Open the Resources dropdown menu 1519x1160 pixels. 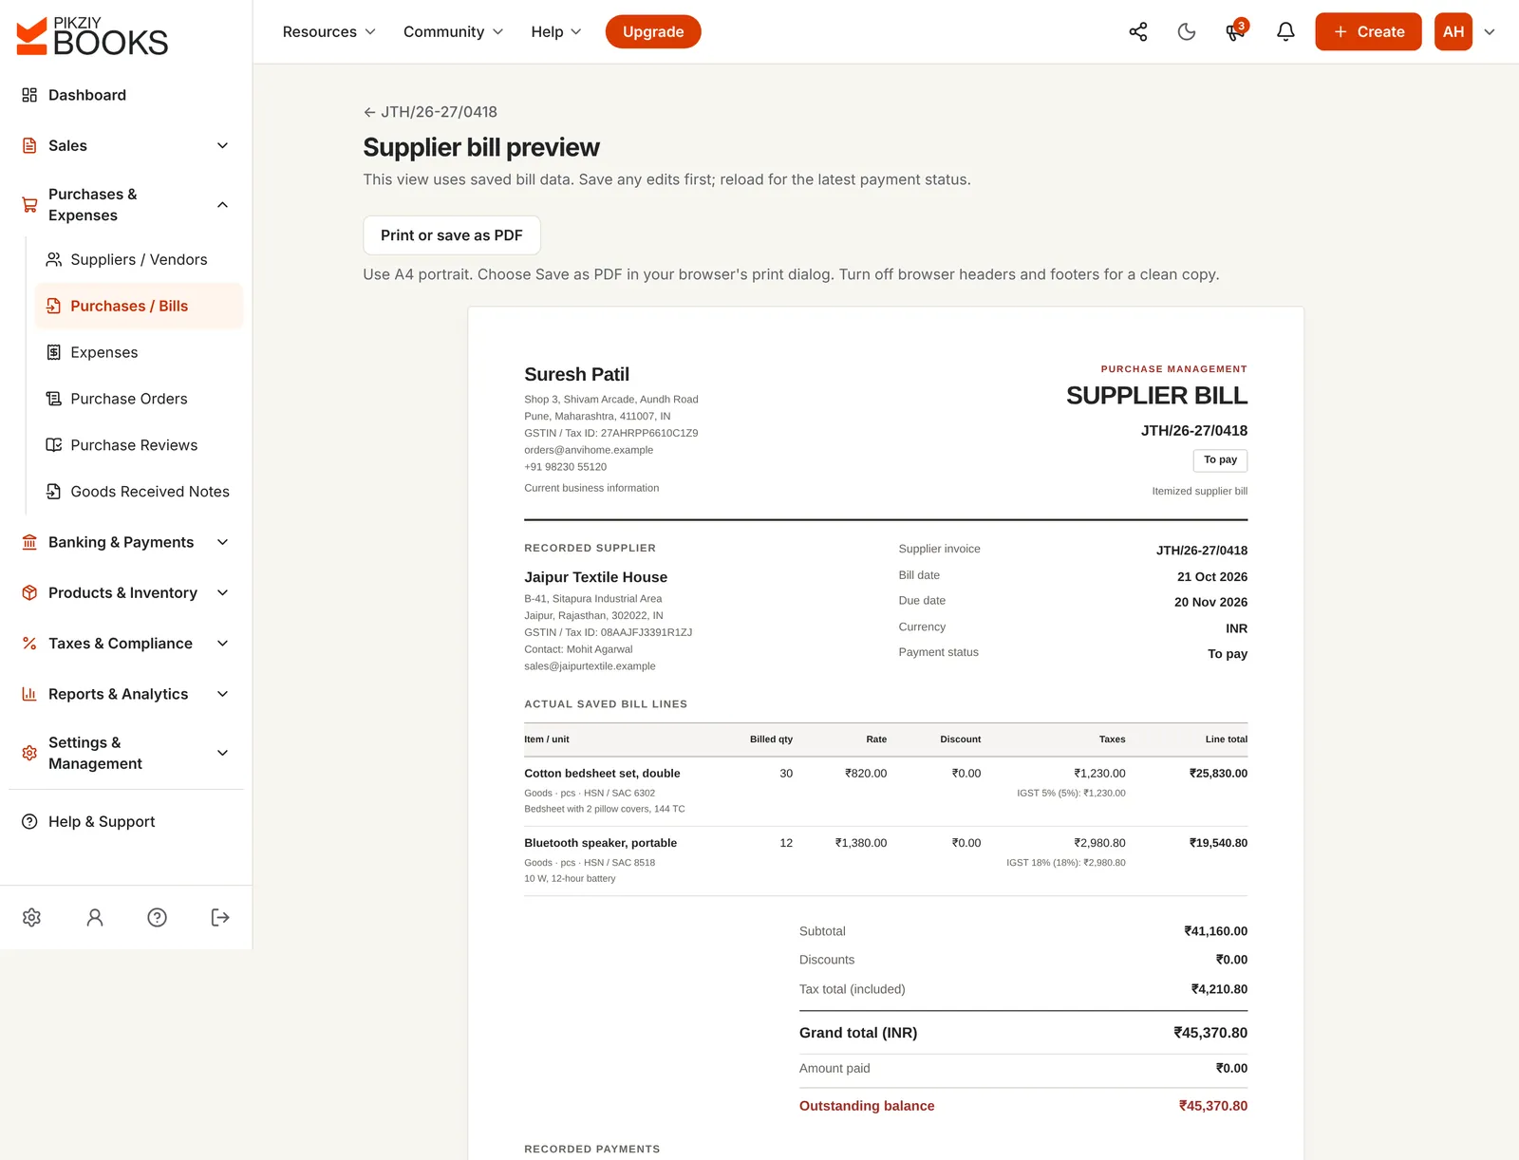329,32
